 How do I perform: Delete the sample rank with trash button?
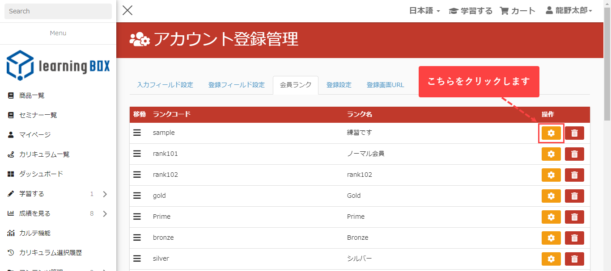point(574,133)
